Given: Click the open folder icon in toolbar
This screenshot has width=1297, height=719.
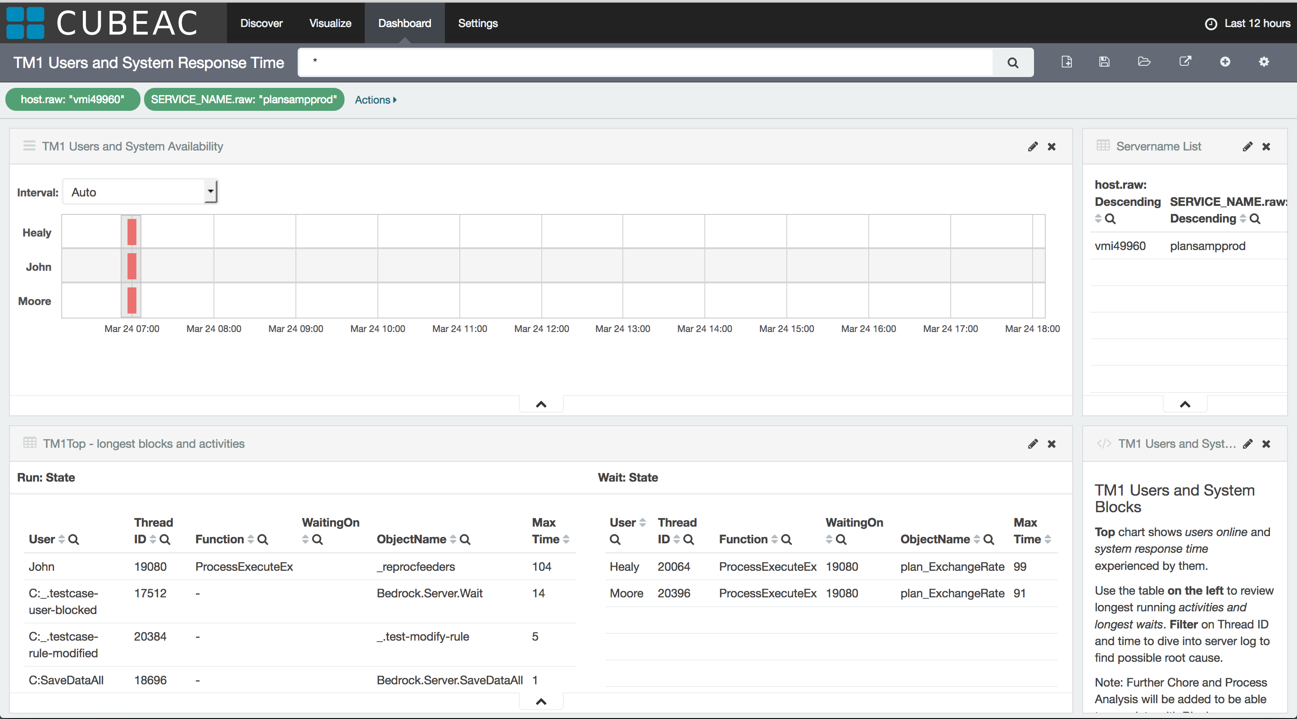Looking at the screenshot, I should pos(1145,62).
